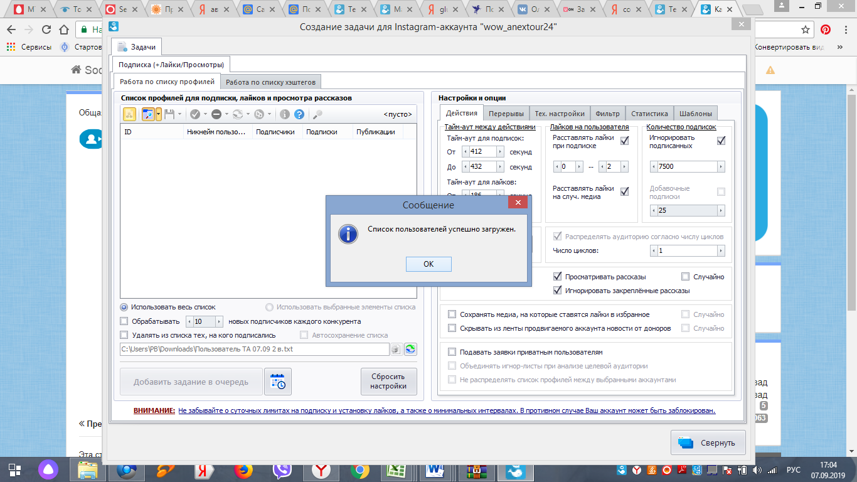Image resolution: width=857 pixels, height=482 pixels.
Task: Expand the arrow beside the checkmark icon
Action: 205,114
